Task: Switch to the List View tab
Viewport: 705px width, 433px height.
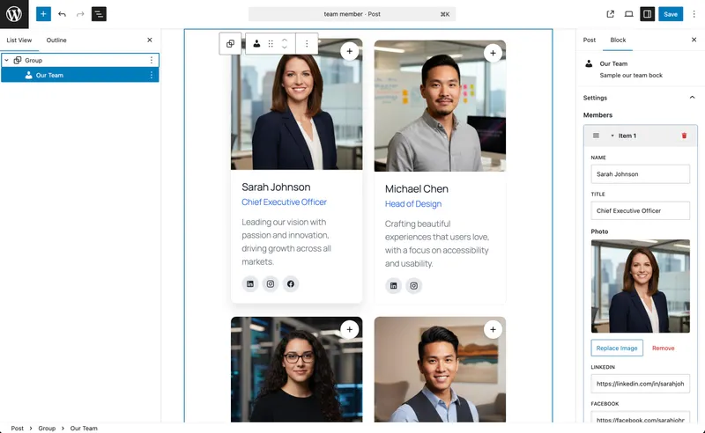Action: [19, 40]
